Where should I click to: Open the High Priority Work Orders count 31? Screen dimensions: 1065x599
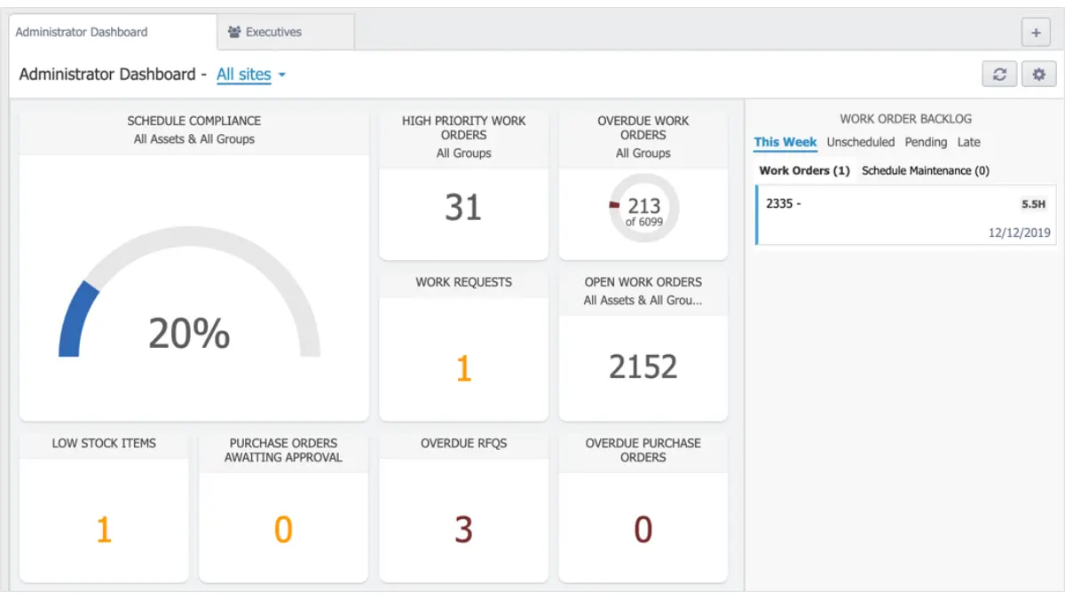coord(463,206)
